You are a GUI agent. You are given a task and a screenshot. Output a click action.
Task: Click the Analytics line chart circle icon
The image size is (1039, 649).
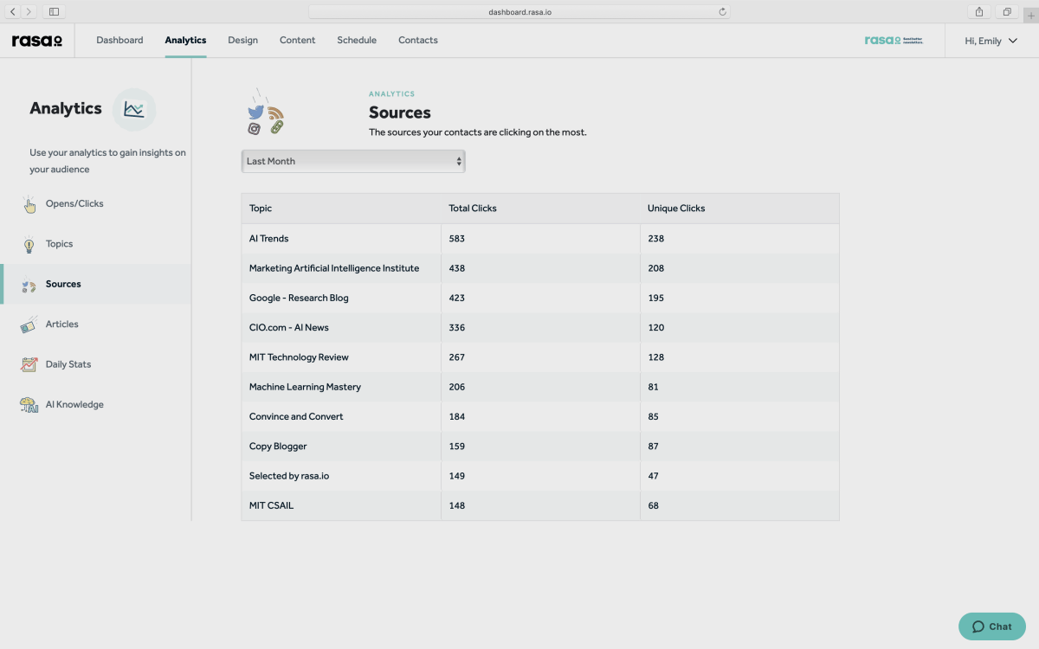click(134, 109)
